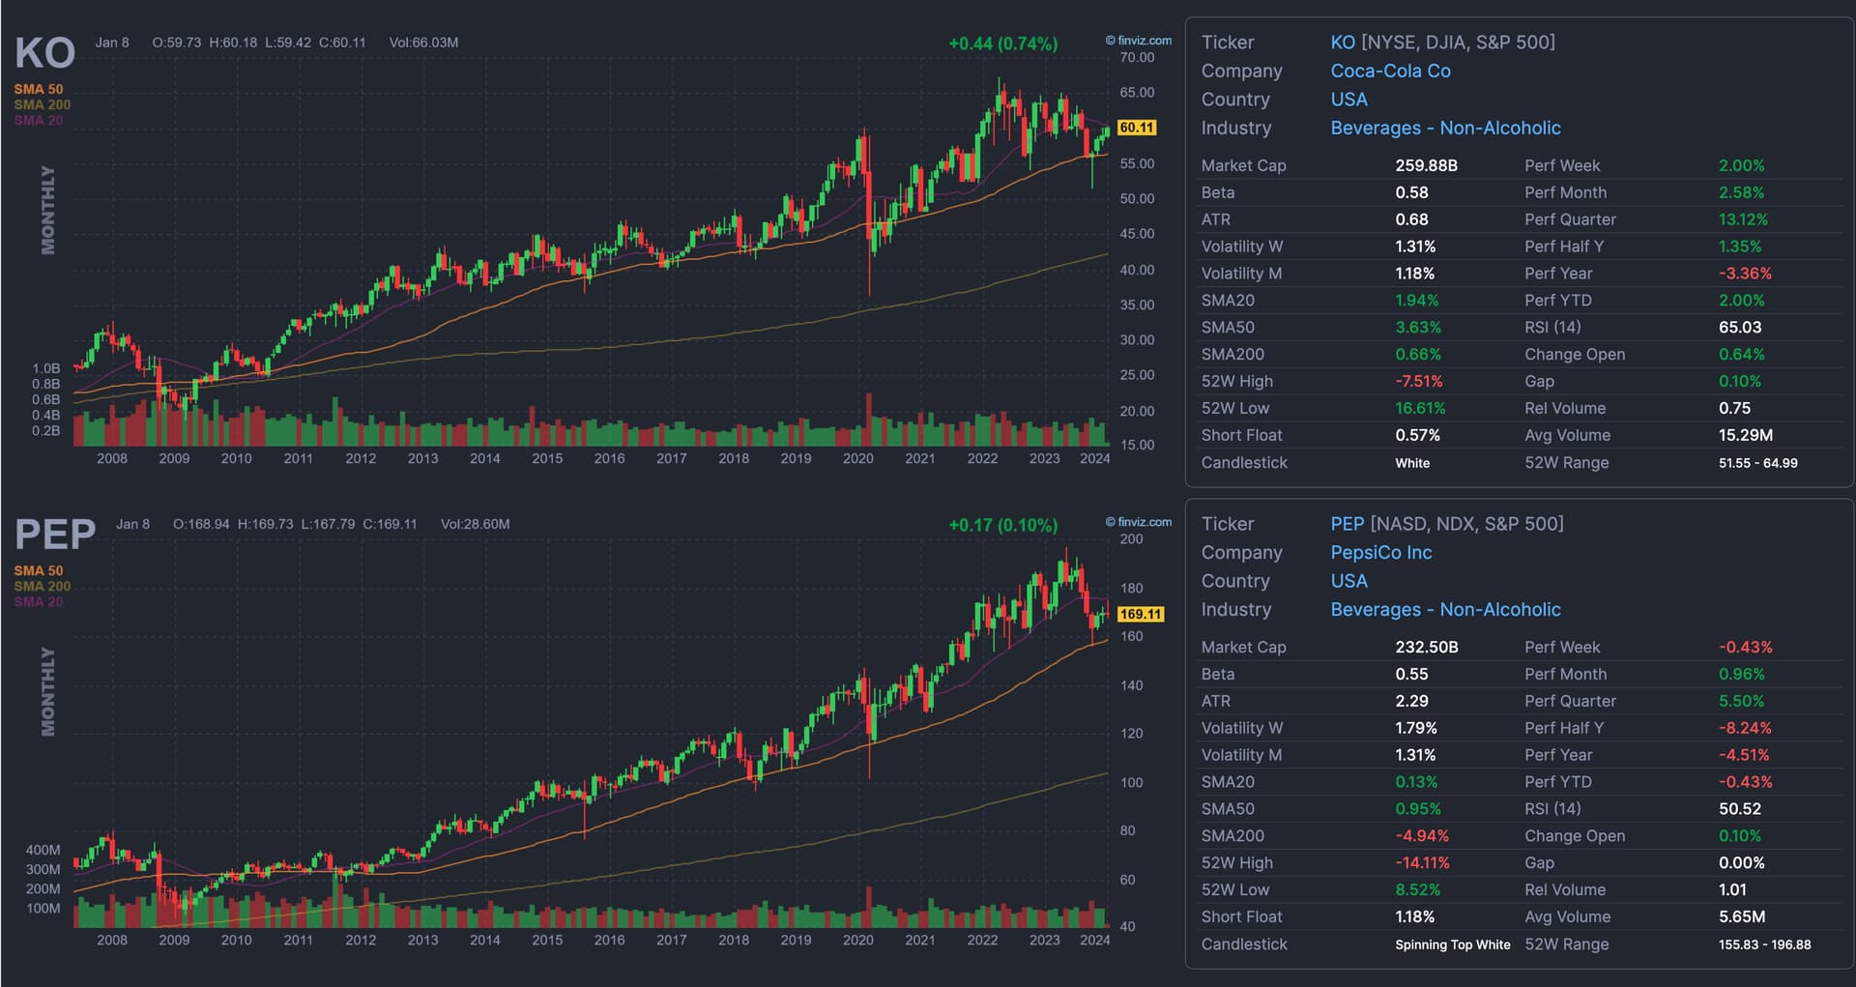Open the PepsiCo Inc company link
1856x987 pixels.
[1380, 552]
